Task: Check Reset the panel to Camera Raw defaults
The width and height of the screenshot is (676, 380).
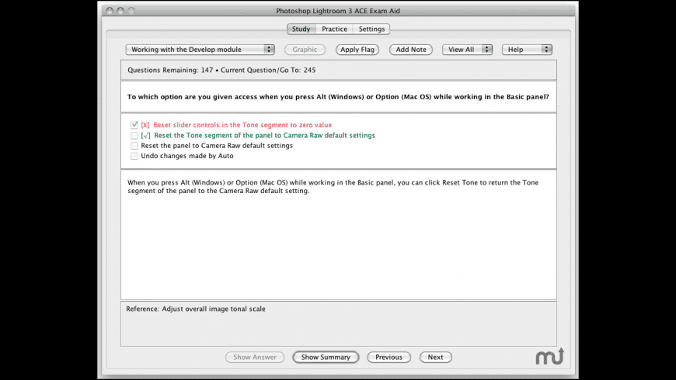Action: [x=134, y=146]
